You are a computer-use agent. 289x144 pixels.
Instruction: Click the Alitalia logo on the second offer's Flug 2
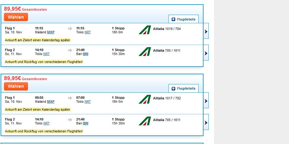coord(145,121)
